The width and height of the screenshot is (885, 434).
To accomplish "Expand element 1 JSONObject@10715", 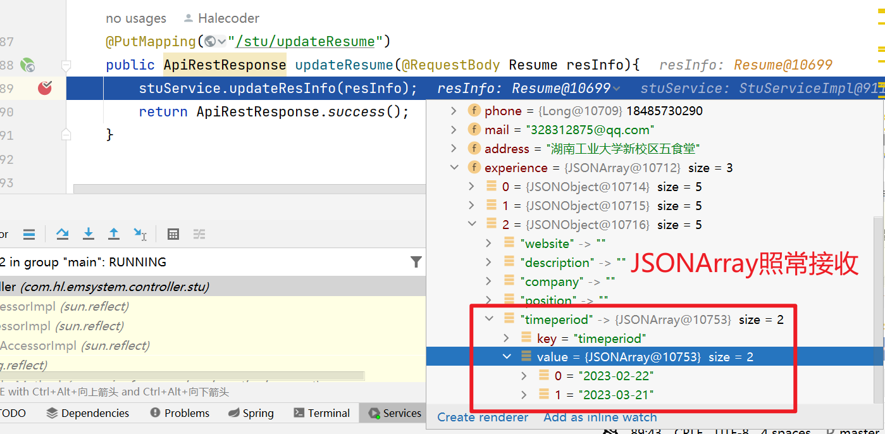I will pyautogui.click(x=472, y=206).
